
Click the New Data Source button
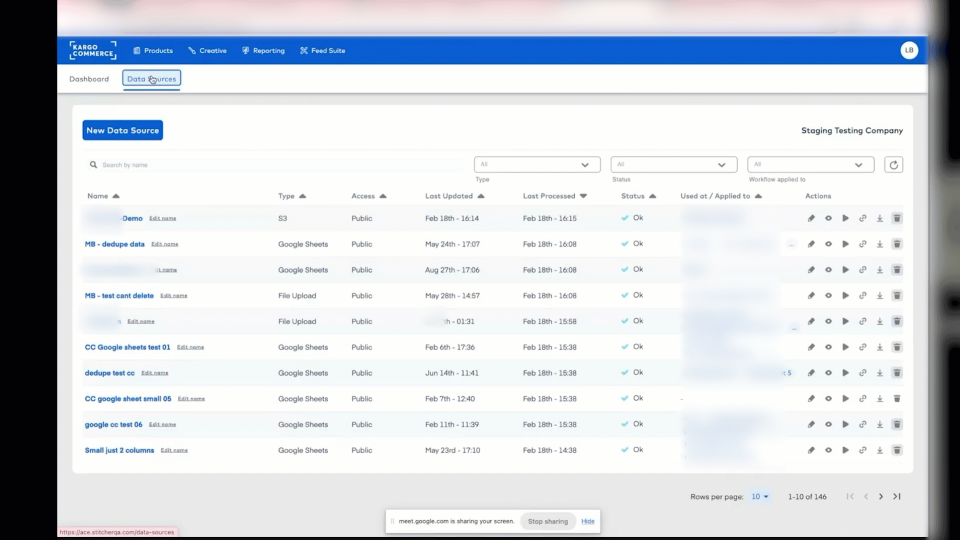122,130
